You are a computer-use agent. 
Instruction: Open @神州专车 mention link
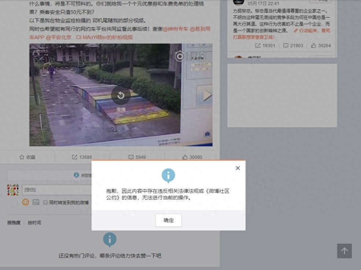coord(176,29)
